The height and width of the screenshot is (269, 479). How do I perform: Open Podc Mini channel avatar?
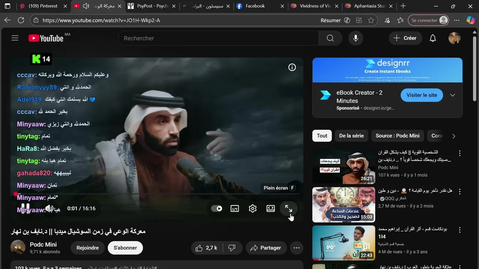(18, 248)
